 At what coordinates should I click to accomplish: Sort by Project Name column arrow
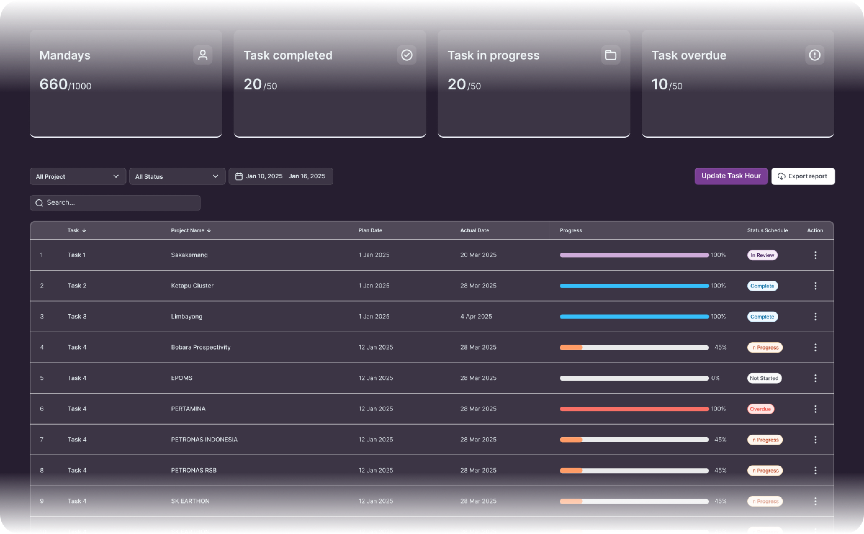tap(209, 230)
